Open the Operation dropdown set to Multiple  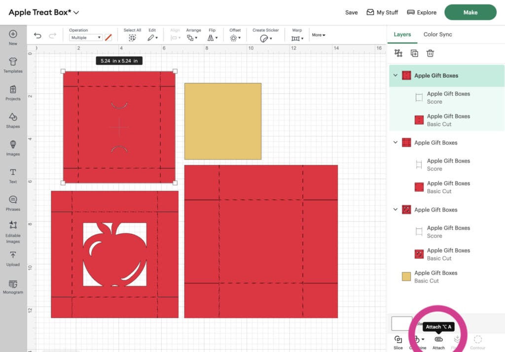point(85,37)
